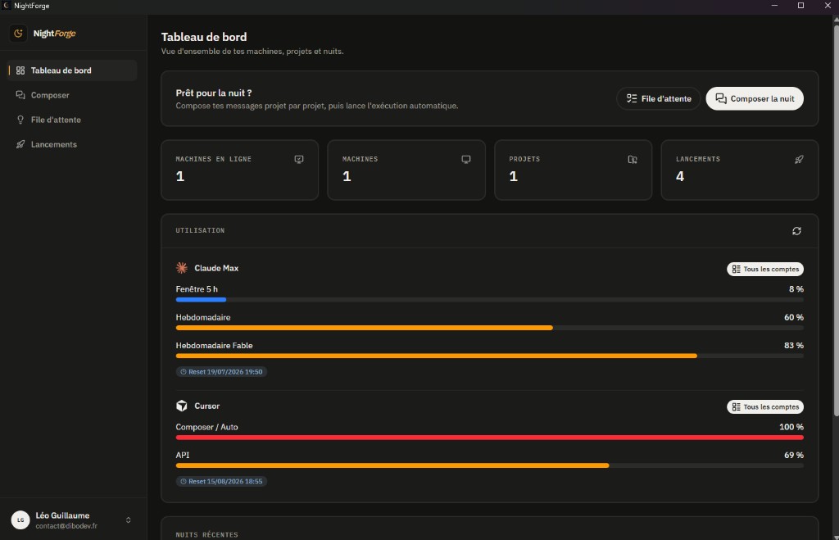Click the Reset 19/07/2026 19:50 badge
The height and width of the screenshot is (540, 839).
221,372
